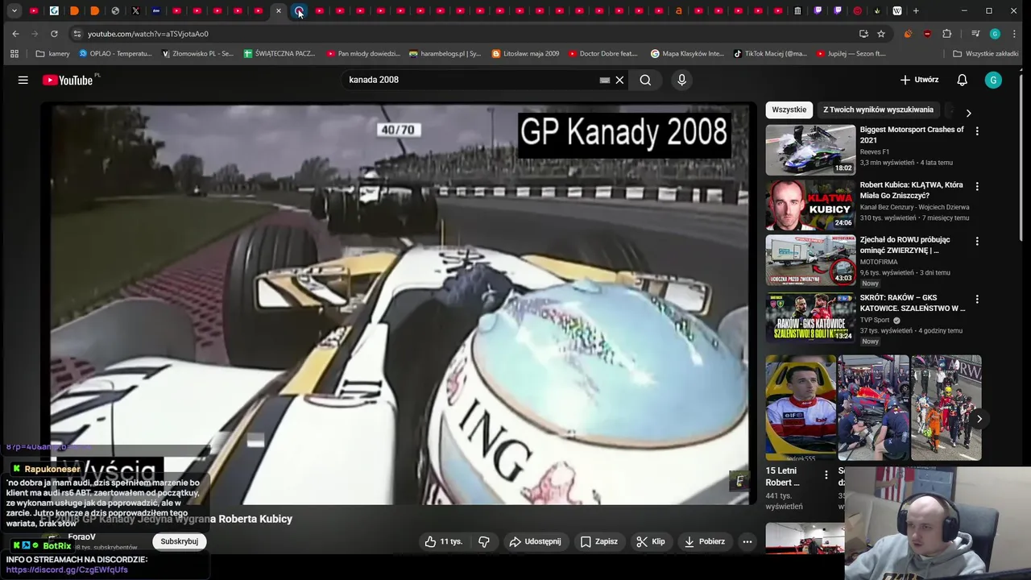This screenshot has width=1031, height=580.
Task: Open options for RAKÓW – GKS KATOWICE video
Action: [977, 299]
